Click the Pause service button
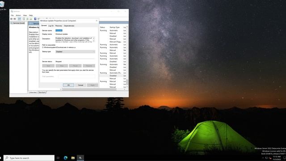Screen dimensions: 286x161 pos(75,66)
